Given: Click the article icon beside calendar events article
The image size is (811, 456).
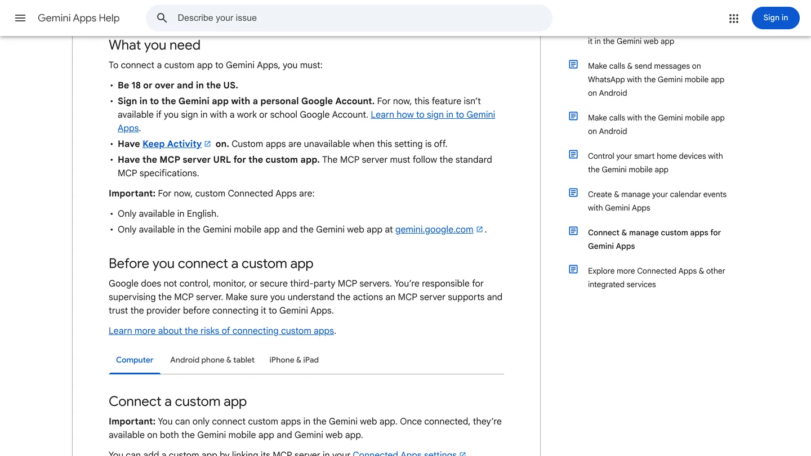Looking at the screenshot, I should pyautogui.click(x=573, y=193).
